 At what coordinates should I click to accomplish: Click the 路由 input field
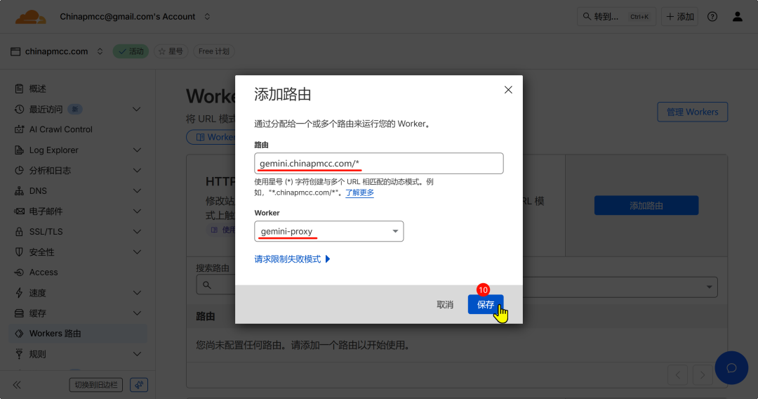pos(378,163)
